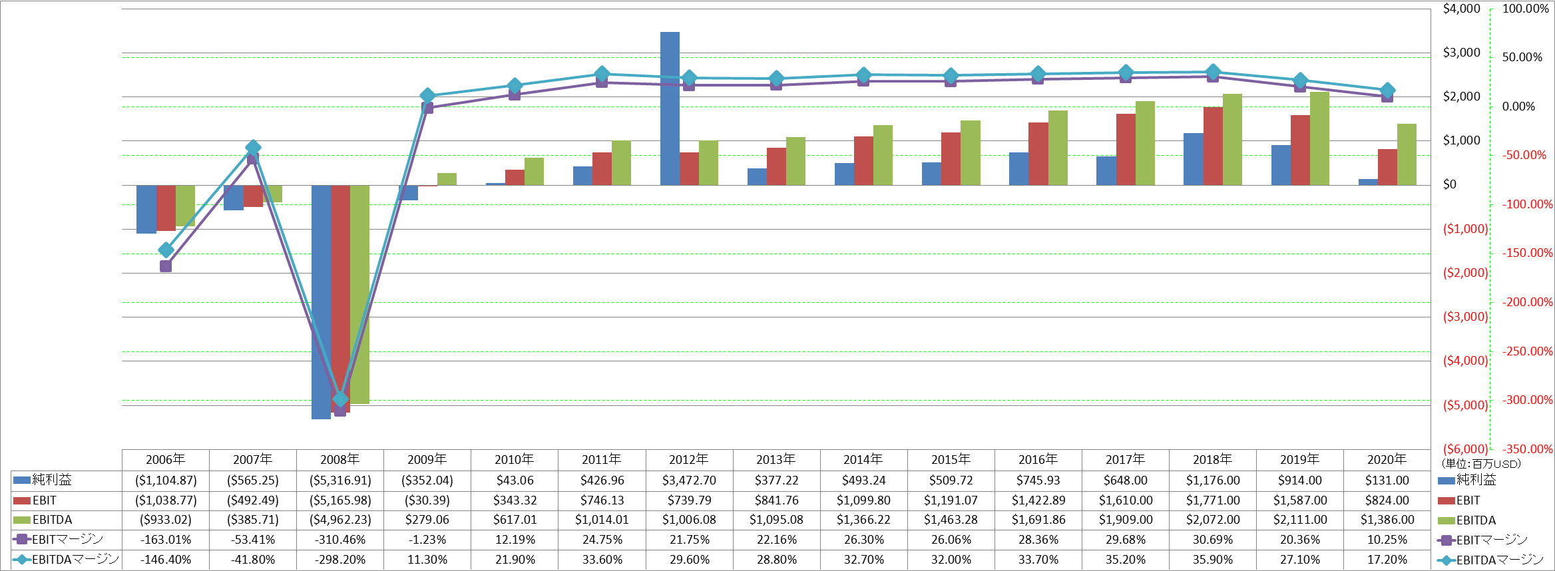Click the $4,000 primary axis label
This screenshot has height=571, width=1555.
[1462, 9]
